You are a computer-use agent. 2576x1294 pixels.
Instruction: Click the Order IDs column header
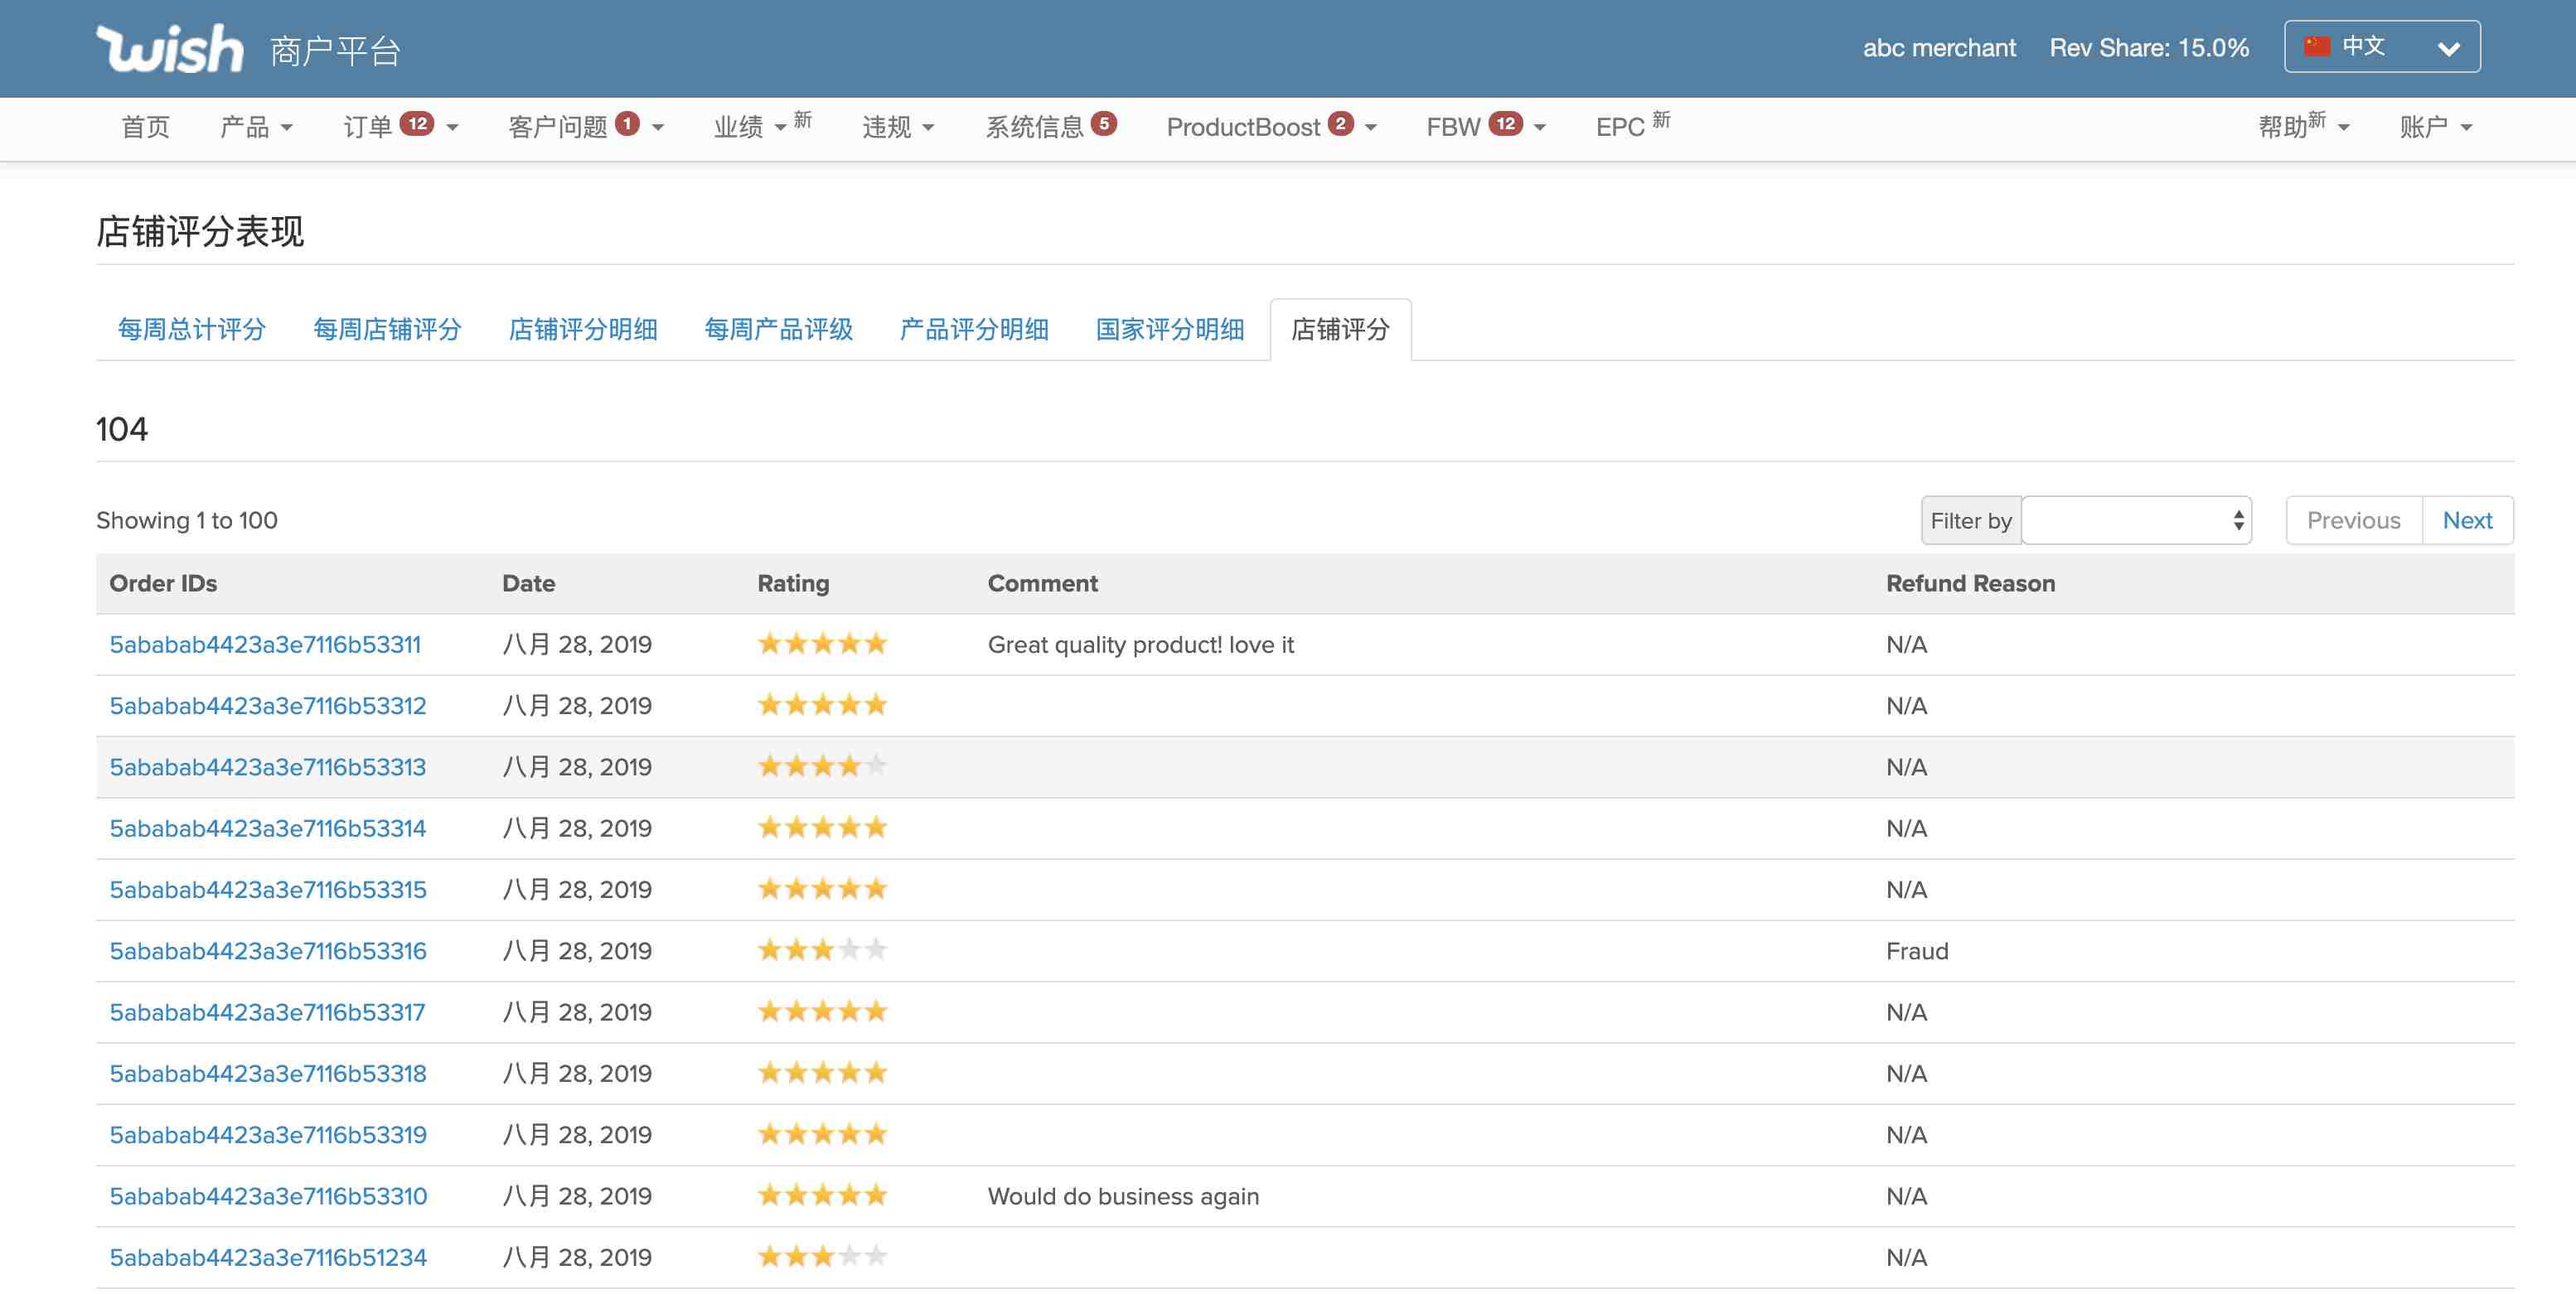point(163,583)
